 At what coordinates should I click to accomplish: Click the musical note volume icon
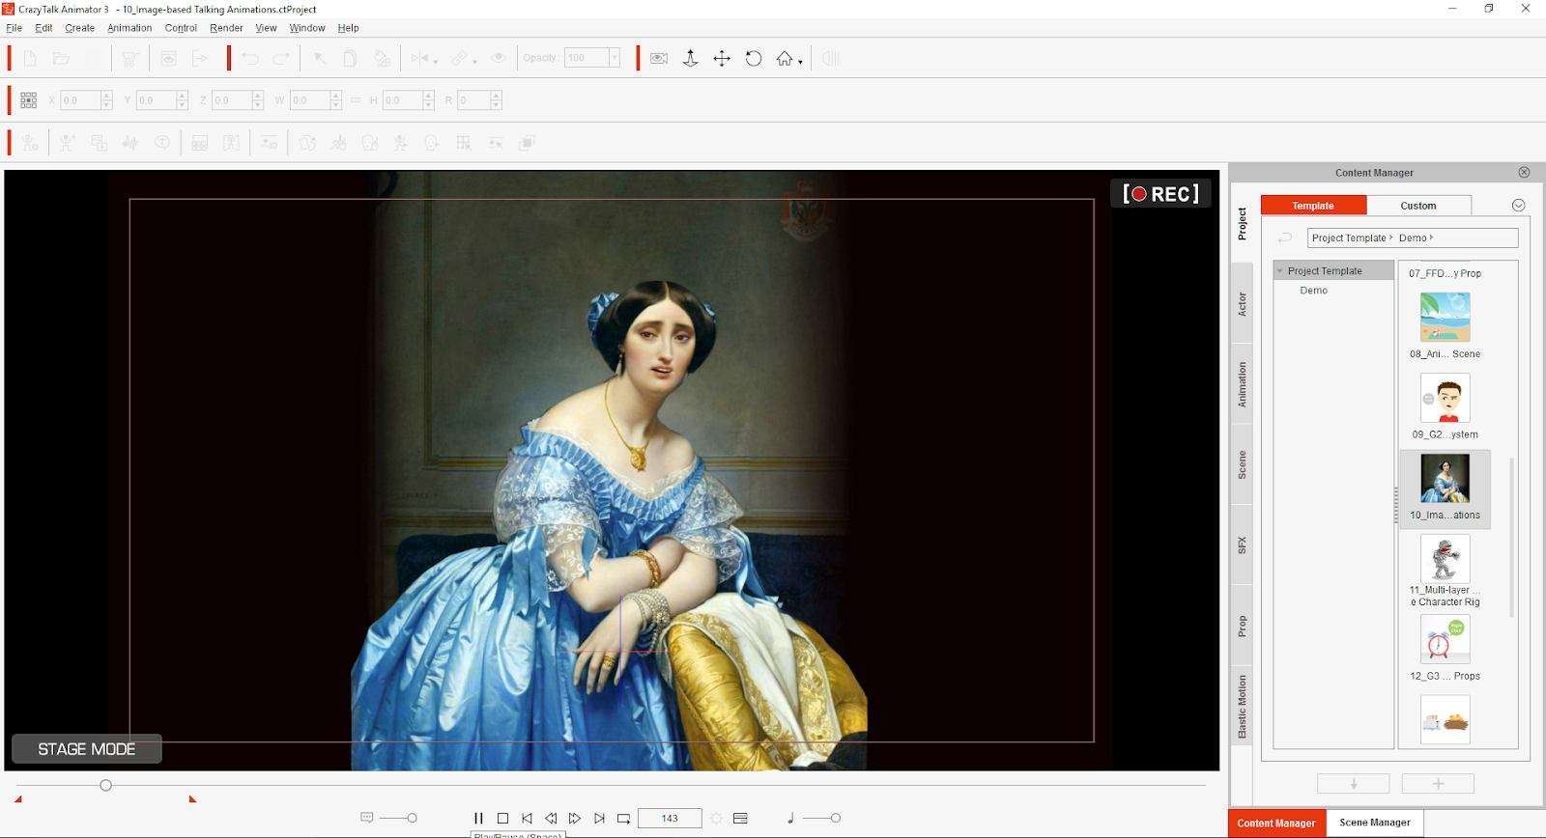(790, 818)
